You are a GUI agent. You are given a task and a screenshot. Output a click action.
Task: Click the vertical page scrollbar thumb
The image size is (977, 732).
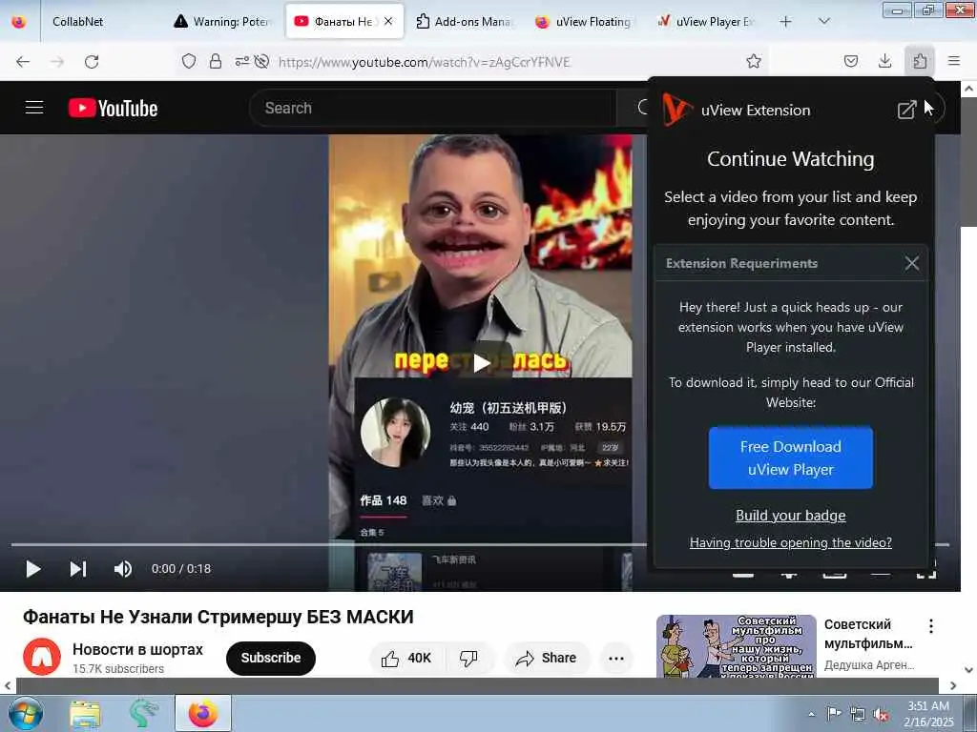pyautogui.click(x=968, y=163)
